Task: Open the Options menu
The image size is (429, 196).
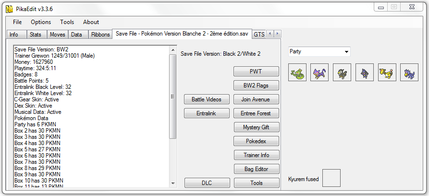Action: pyautogui.click(x=41, y=22)
